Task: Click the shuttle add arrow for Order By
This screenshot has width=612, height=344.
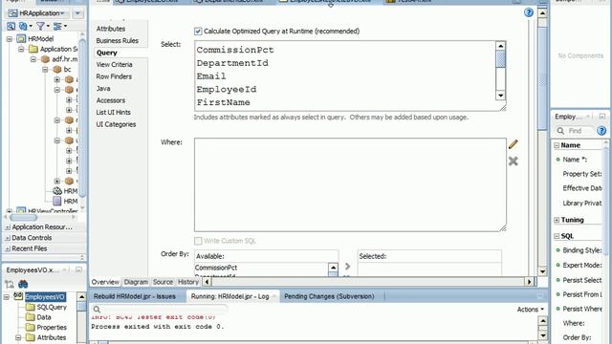Action: click(347, 267)
